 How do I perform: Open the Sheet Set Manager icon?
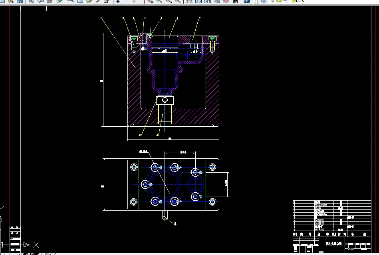pyautogui.click(x=217, y=1)
